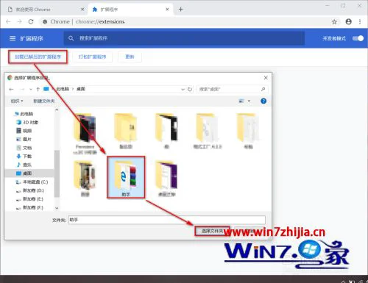Open the Chrome profile avatar menu
The width and height of the screenshot is (368, 283).
click(348, 21)
